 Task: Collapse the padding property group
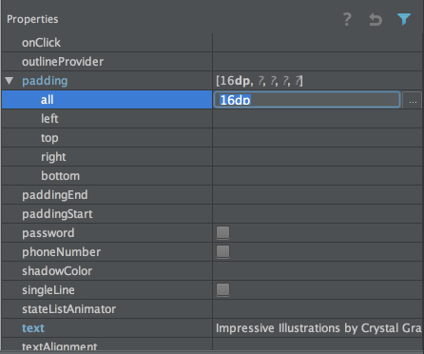(10, 81)
